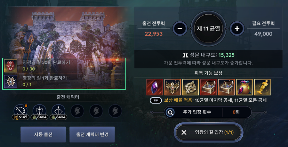
Task: Select the last empty helmet slot
Action: (x=115, y=111)
